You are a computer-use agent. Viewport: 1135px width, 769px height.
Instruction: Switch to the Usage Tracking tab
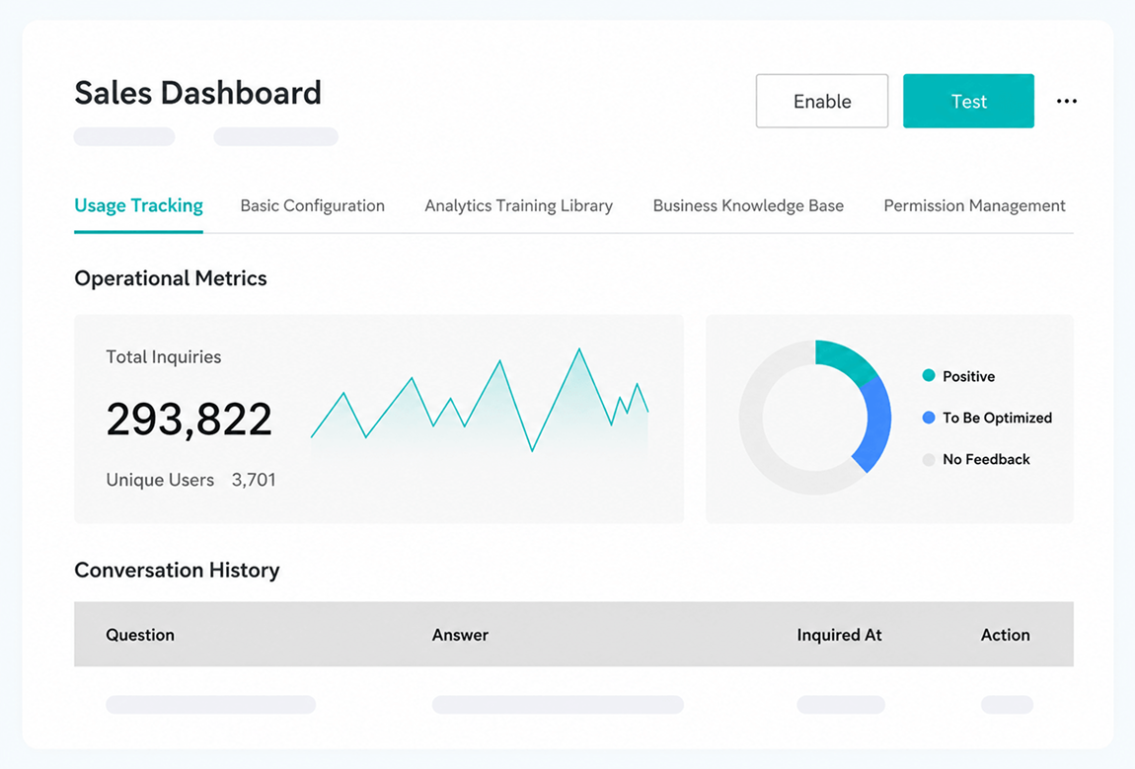click(x=138, y=205)
